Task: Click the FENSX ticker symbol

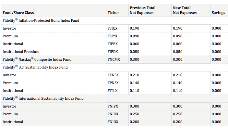Action: point(113,75)
